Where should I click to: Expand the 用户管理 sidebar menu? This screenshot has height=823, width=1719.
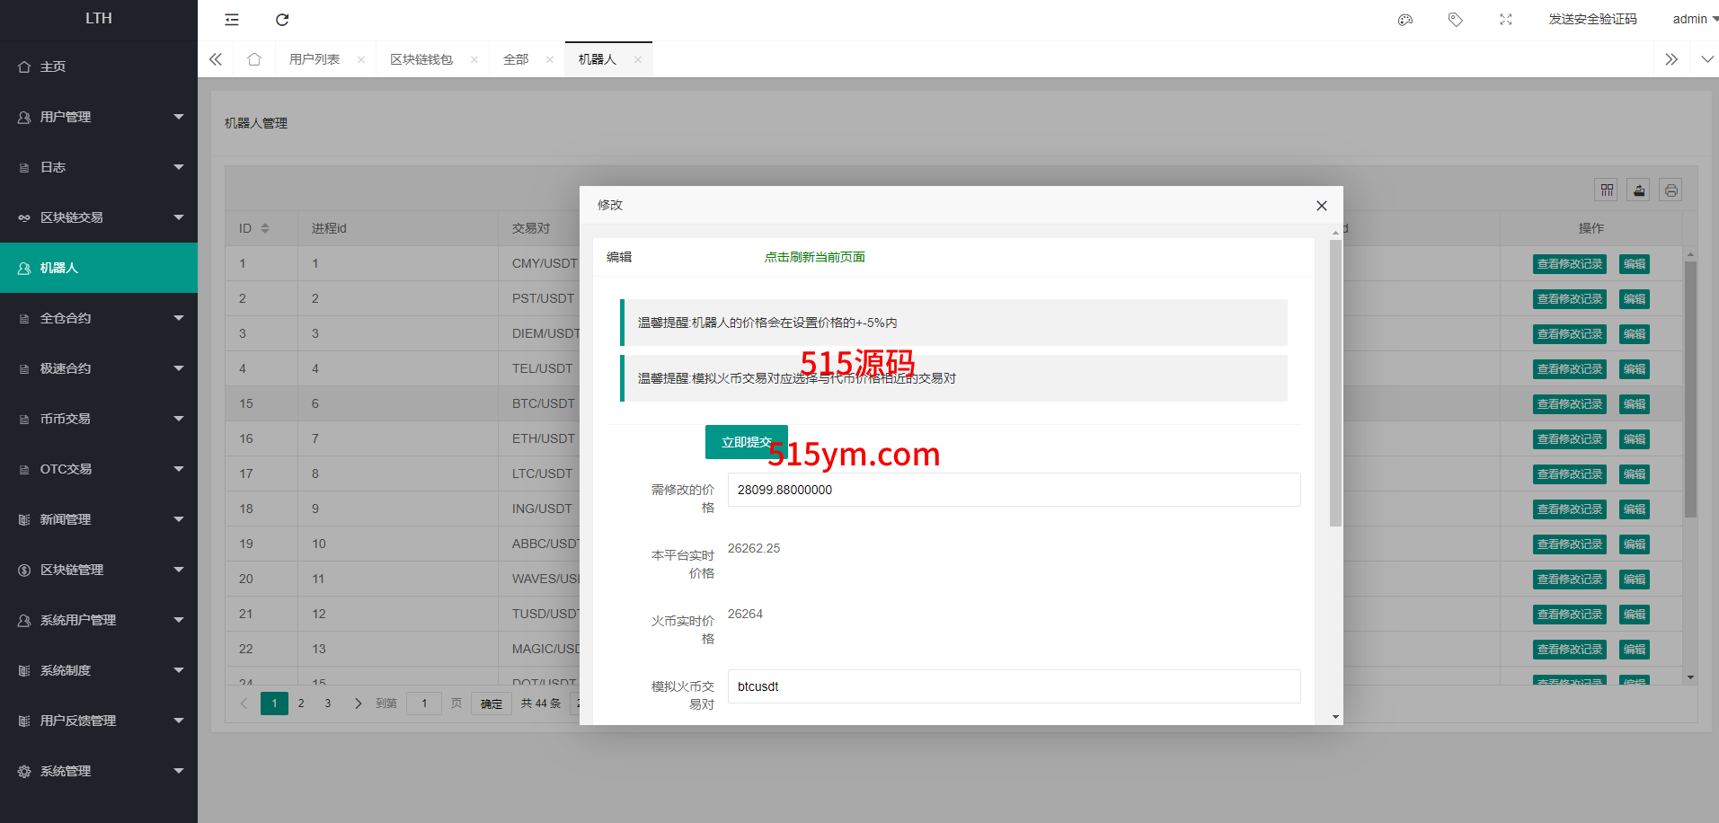[x=99, y=117]
